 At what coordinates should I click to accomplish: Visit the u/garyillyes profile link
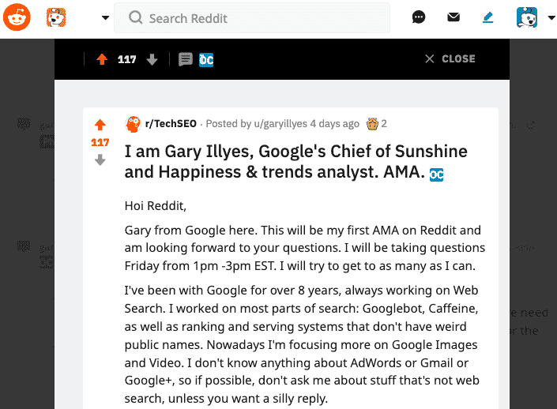click(280, 123)
